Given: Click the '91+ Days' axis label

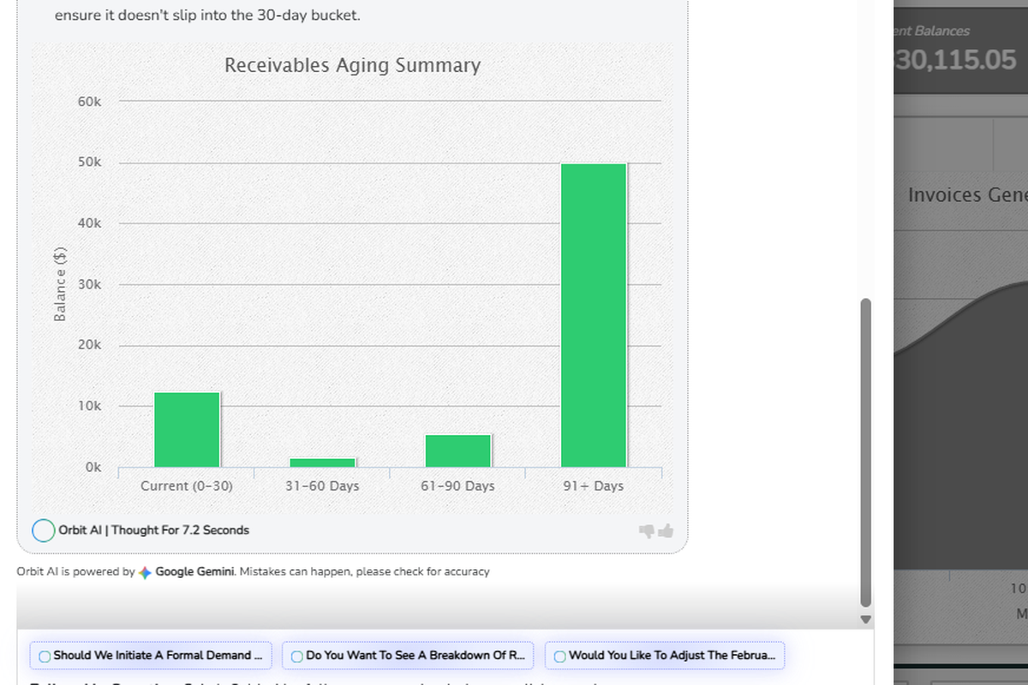Looking at the screenshot, I should pos(593,485).
